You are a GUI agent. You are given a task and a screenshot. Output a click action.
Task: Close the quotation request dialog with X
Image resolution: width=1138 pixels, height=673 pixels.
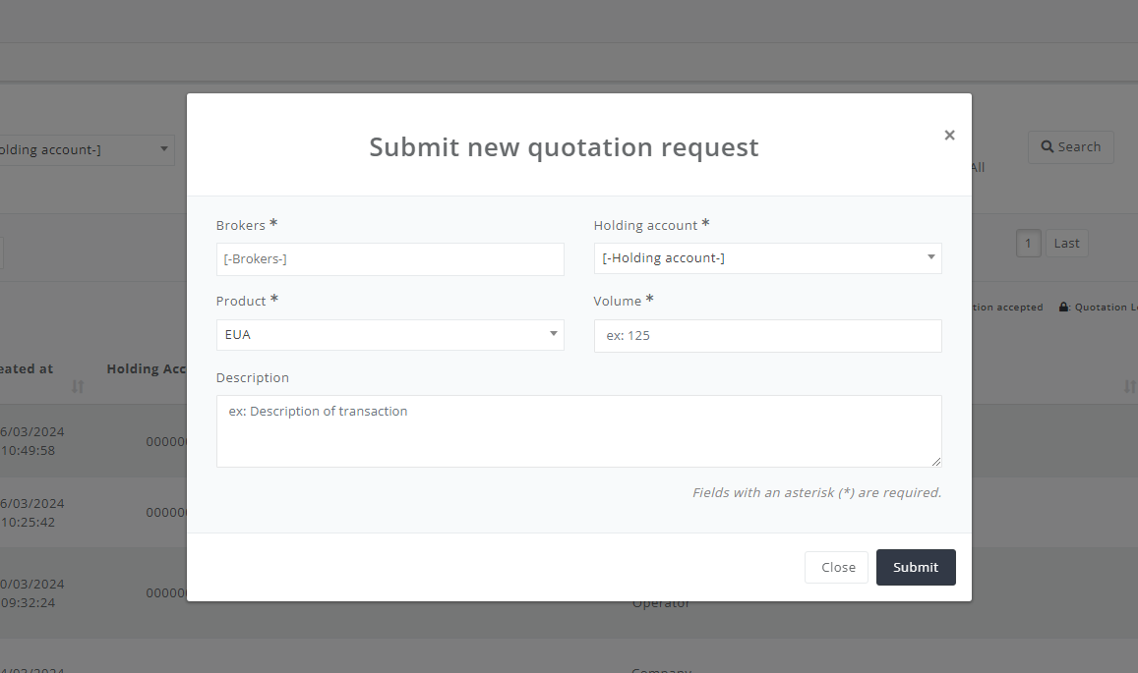click(x=949, y=135)
